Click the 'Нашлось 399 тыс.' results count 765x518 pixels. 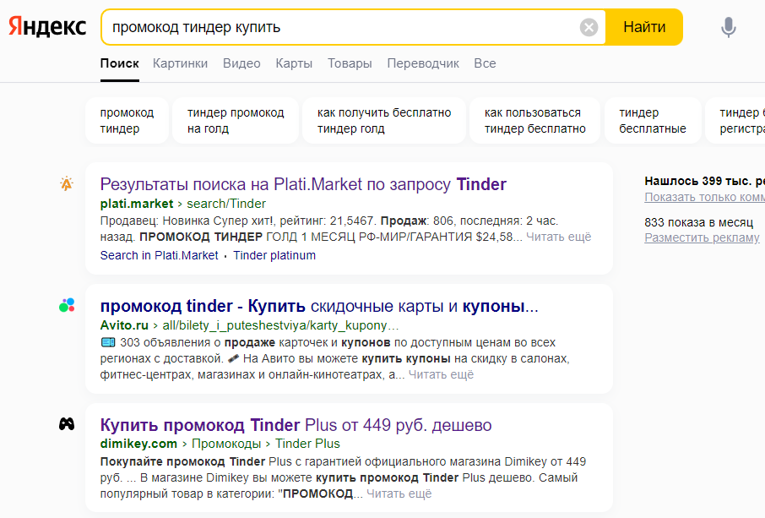(x=704, y=181)
